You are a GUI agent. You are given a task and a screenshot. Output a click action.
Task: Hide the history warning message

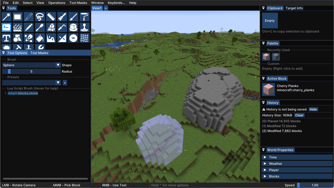(313, 109)
